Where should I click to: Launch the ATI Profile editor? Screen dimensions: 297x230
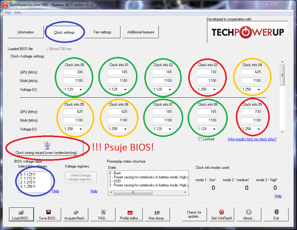click(130, 212)
